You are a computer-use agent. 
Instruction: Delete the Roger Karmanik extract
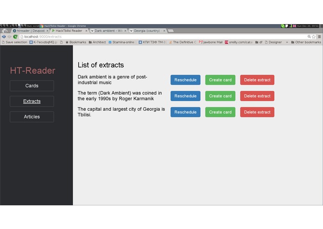(x=257, y=96)
